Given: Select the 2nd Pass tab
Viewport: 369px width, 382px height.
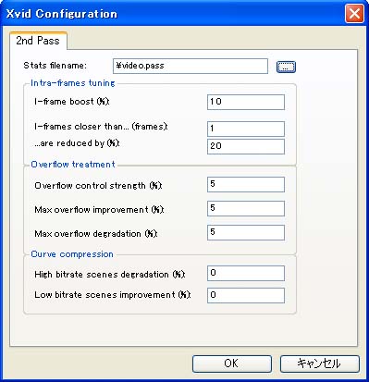Looking at the screenshot, I should (x=38, y=41).
